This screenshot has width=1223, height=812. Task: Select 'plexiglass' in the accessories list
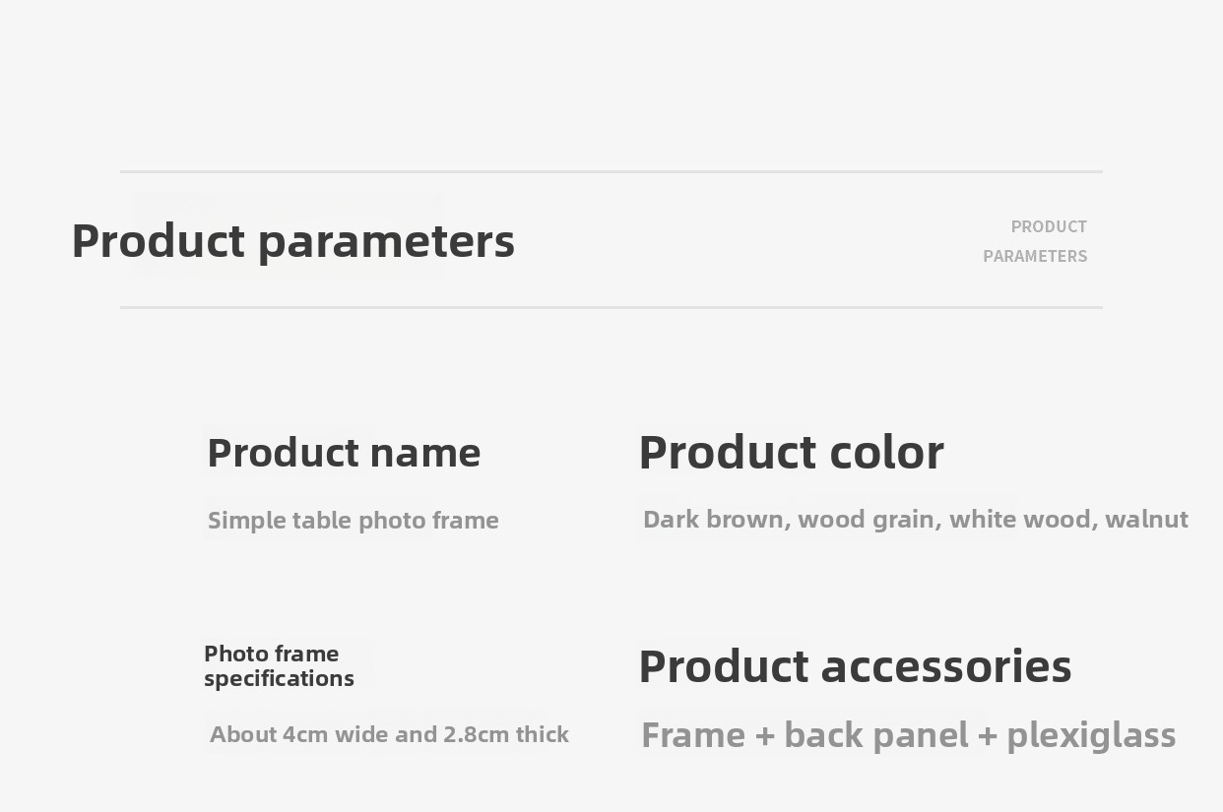(1091, 735)
